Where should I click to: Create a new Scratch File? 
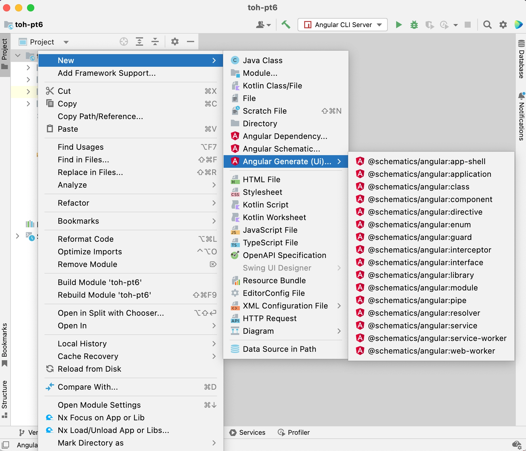(286, 111)
